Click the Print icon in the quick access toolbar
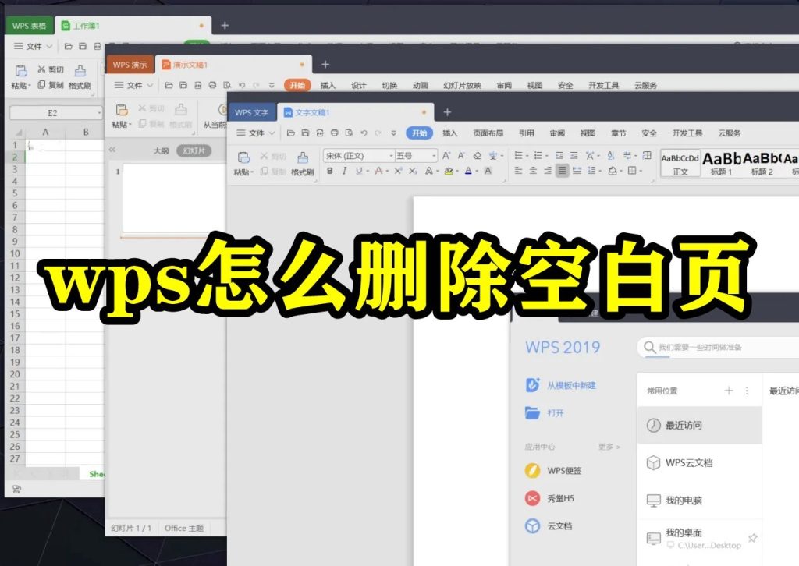The width and height of the screenshot is (799, 566). 336,133
